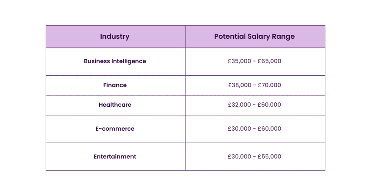Pick the salary range beside Finance
Viewport: 371px width, 196px height.
click(x=254, y=85)
